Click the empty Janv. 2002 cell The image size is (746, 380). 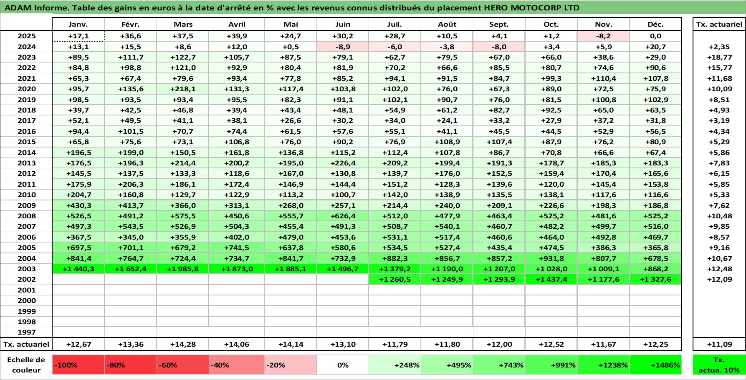pos(78,279)
